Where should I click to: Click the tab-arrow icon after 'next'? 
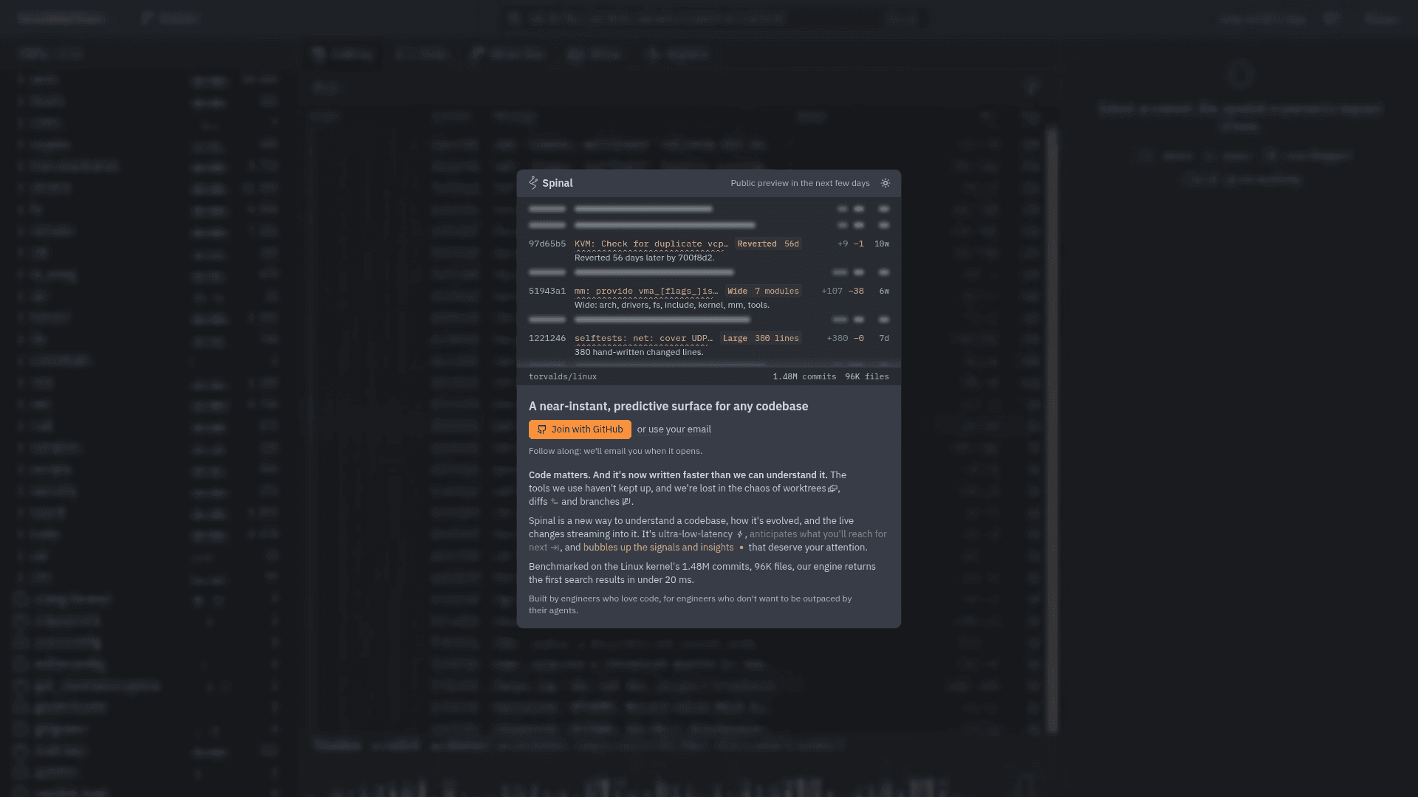pyautogui.click(x=555, y=548)
